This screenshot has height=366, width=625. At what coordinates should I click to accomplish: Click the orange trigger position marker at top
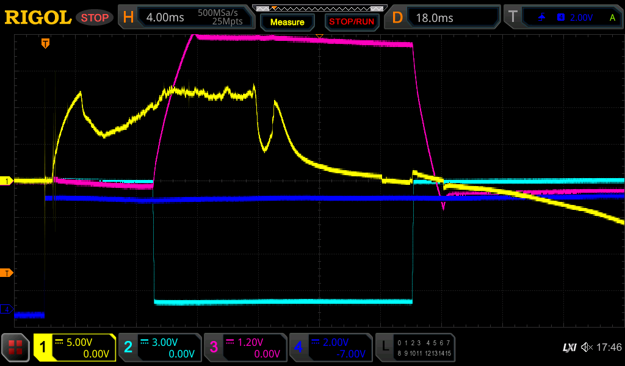(45, 43)
